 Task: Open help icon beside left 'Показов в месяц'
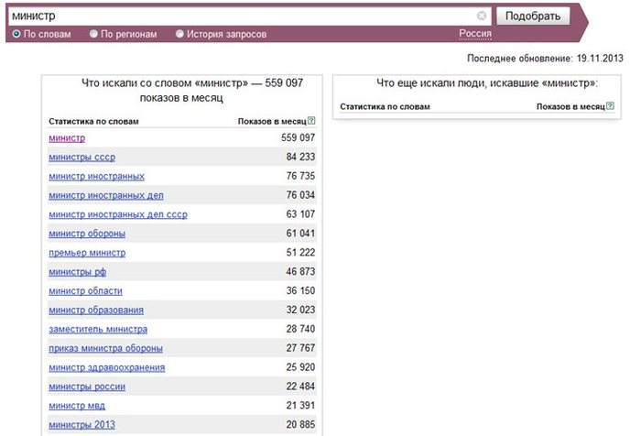coord(311,121)
